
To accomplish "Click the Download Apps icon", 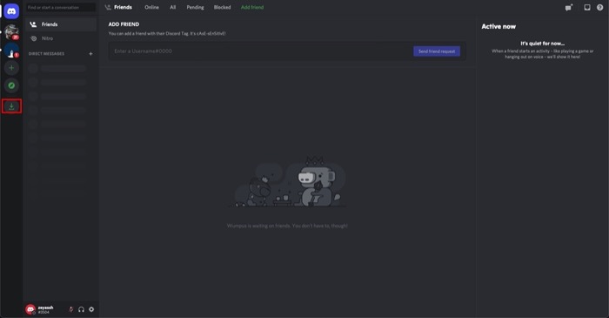I will point(11,106).
